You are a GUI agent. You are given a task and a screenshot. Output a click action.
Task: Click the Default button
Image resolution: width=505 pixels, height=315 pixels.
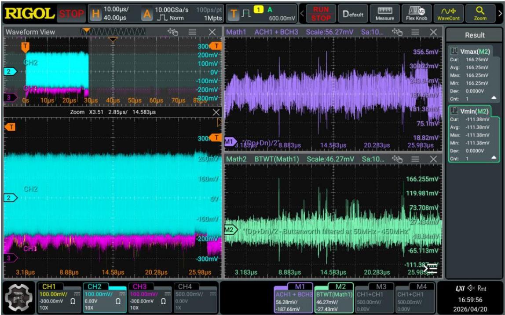click(x=353, y=14)
